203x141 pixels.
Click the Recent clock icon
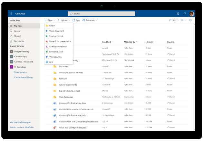click(x=11, y=31)
